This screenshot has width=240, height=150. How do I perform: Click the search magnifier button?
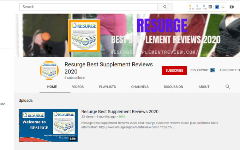click(x=165, y=7)
